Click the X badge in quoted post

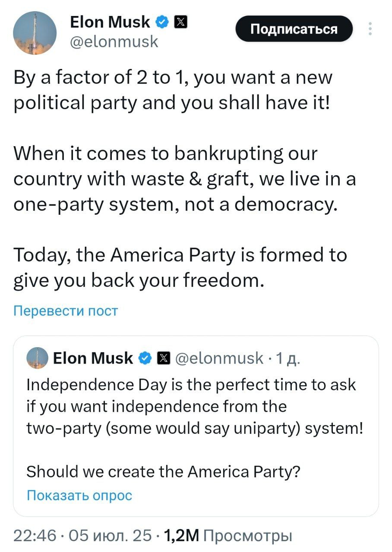pyautogui.click(x=162, y=358)
